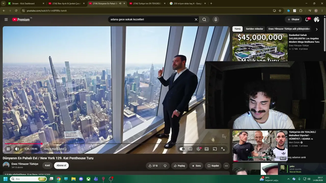The image size is (326, 183).
Task: Select the Tümü filter chip
Action: [x=237, y=29]
